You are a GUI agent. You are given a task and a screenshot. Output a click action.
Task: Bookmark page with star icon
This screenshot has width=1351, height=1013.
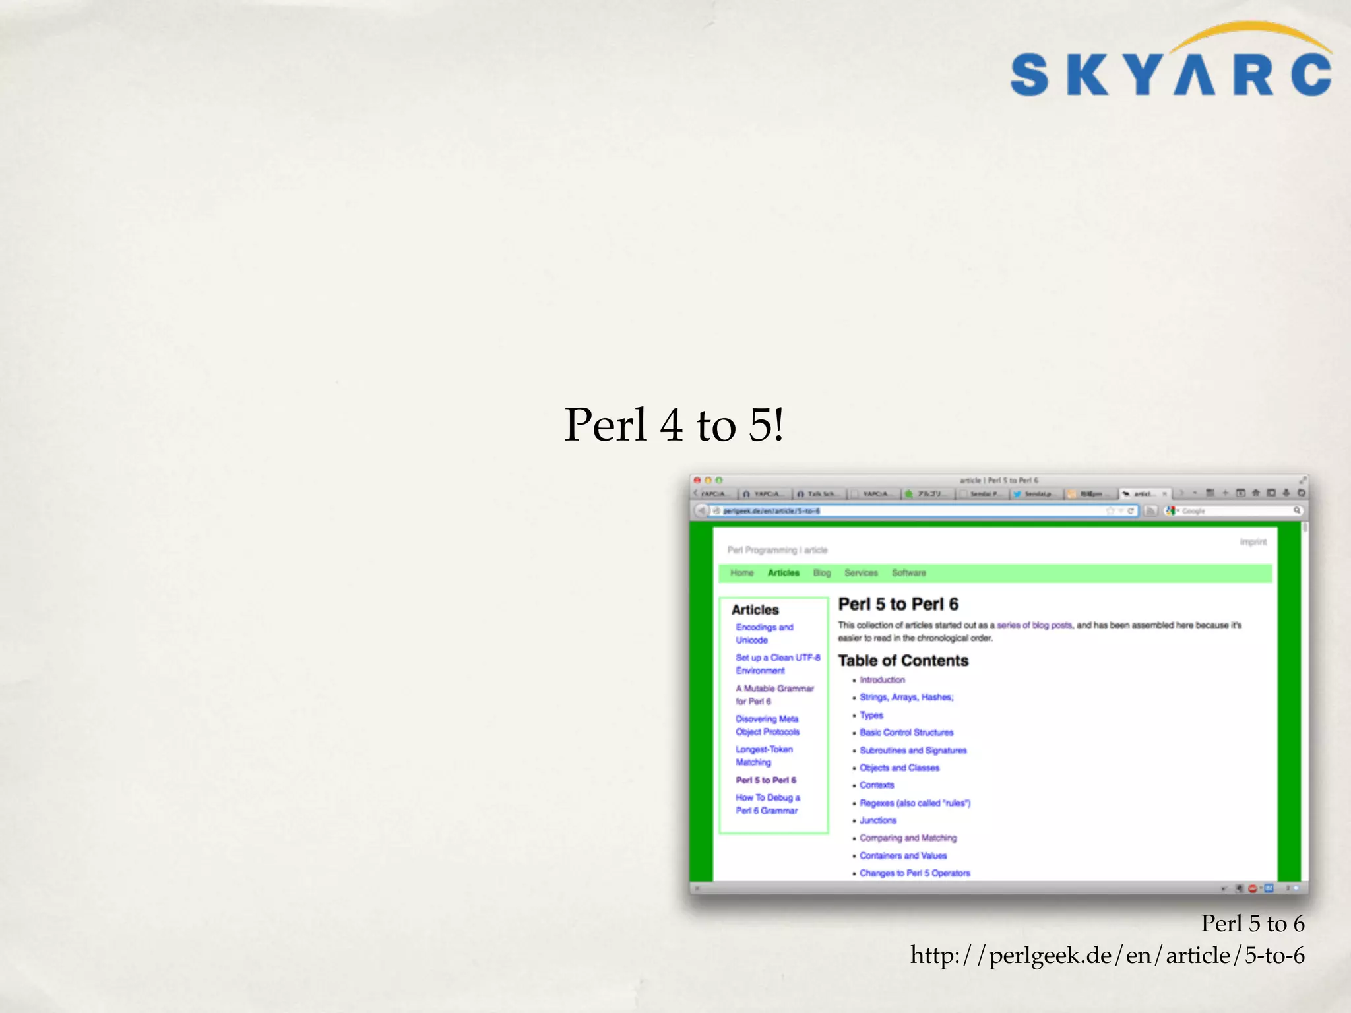click(1110, 511)
